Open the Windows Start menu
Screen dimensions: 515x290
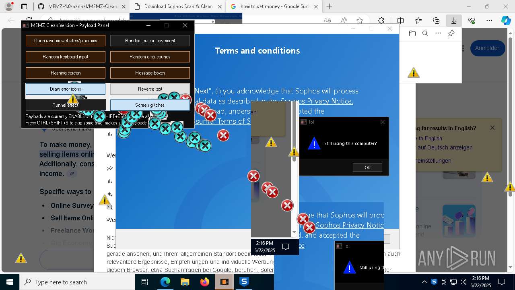pyautogui.click(x=9, y=282)
